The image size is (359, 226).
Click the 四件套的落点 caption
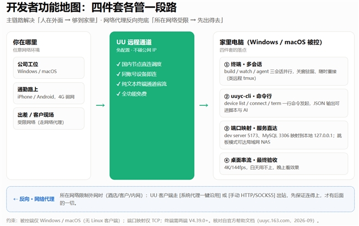point(233,50)
